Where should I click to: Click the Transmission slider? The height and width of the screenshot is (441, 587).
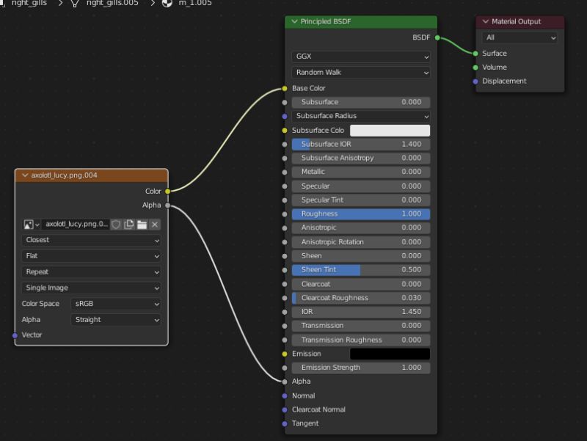tap(361, 326)
